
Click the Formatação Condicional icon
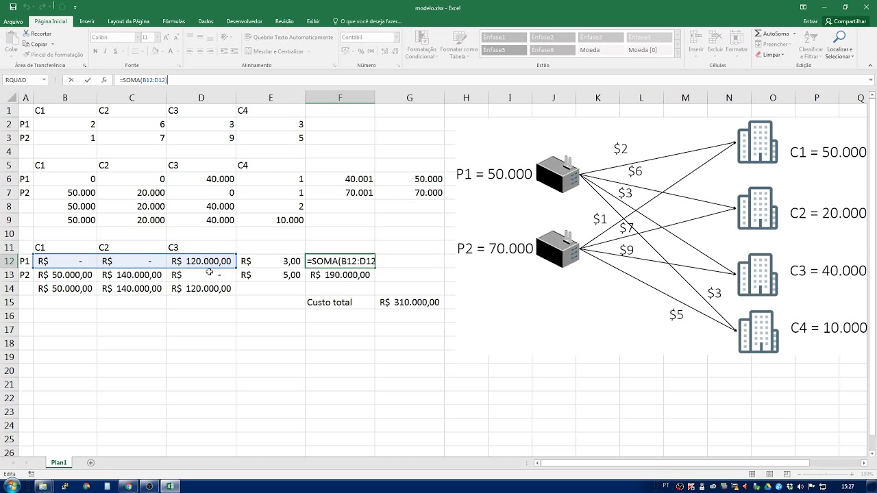[x=421, y=38]
